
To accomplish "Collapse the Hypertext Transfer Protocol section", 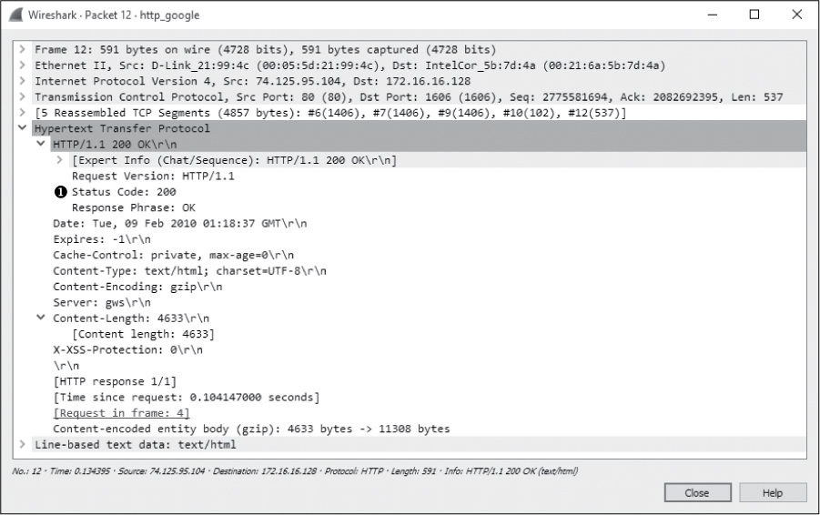I will coord(21,128).
